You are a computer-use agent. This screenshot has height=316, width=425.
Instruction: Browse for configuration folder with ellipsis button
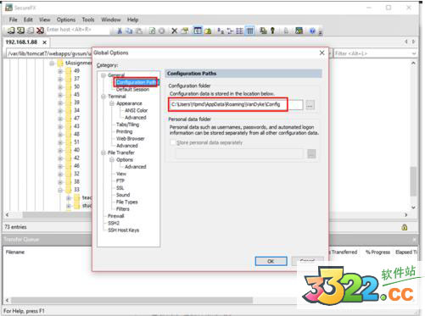click(310, 106)
